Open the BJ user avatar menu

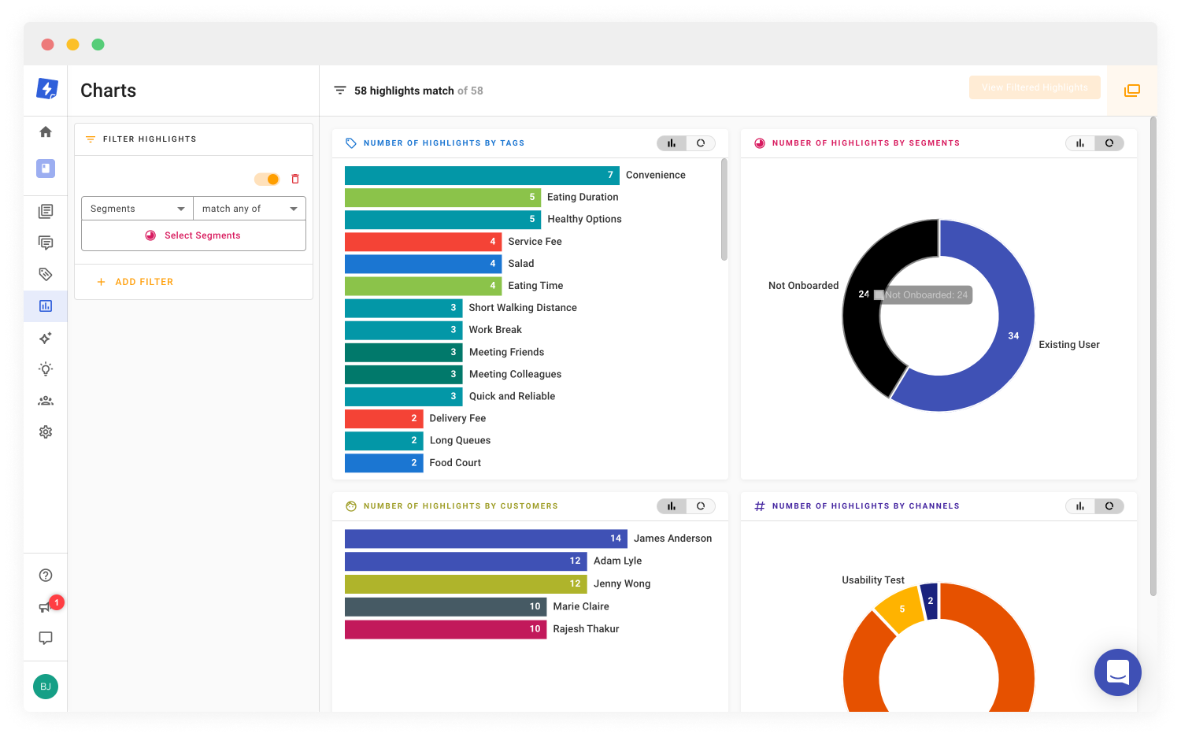pos(46,687)
